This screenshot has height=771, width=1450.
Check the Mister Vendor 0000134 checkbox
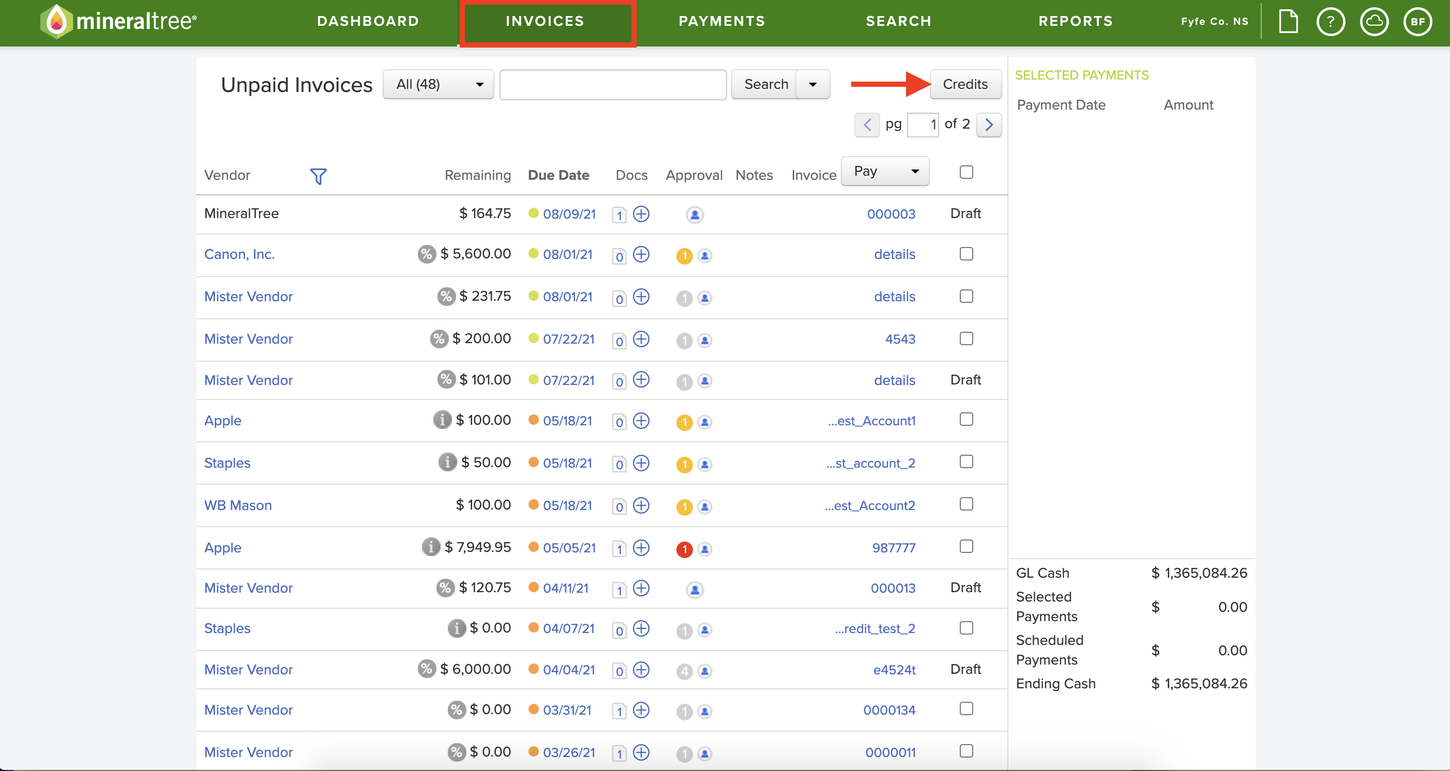(x=966, y=708)
